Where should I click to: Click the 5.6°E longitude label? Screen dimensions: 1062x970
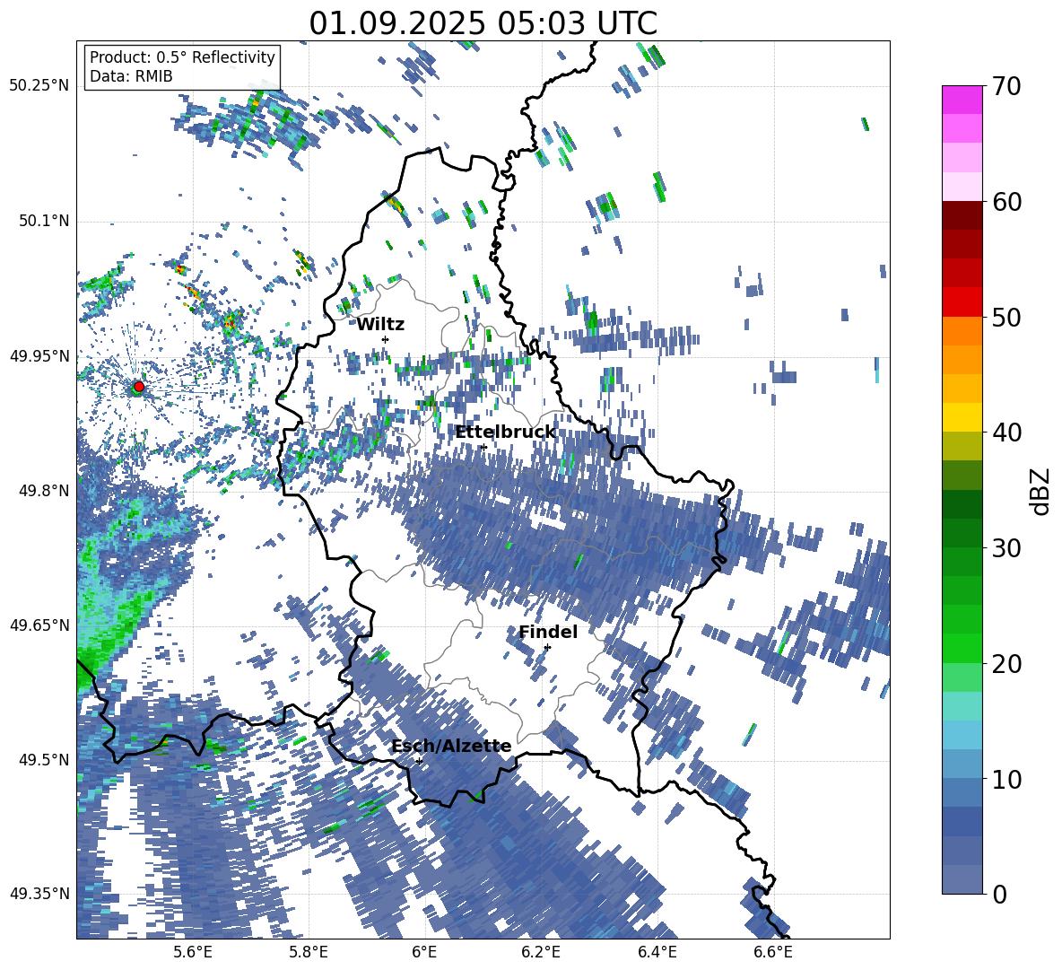click(x=193, y=952)
